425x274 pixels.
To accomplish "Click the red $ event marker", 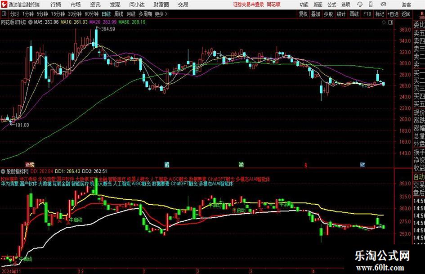I will pyautogui.click(x=306, y=165).
